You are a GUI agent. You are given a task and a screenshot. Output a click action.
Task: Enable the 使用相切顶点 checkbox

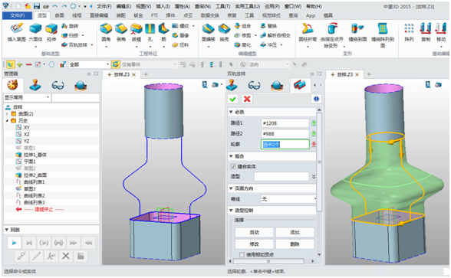(x=242, y=254)
